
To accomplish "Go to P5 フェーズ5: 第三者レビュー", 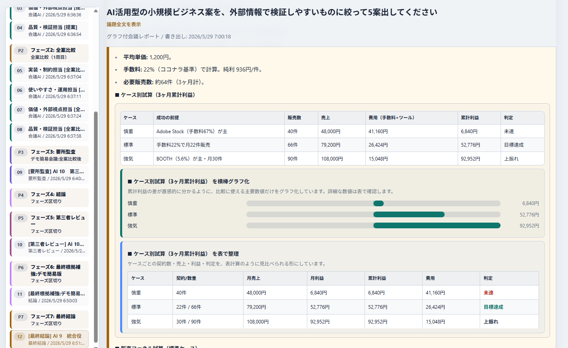I will [x=49, y=224].
